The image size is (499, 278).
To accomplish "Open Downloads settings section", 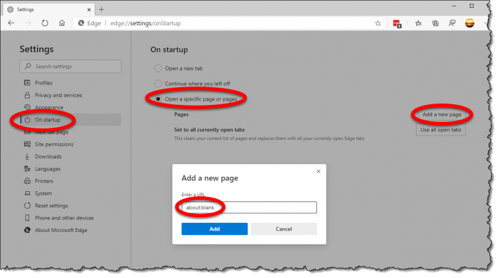I will [48, 156].
